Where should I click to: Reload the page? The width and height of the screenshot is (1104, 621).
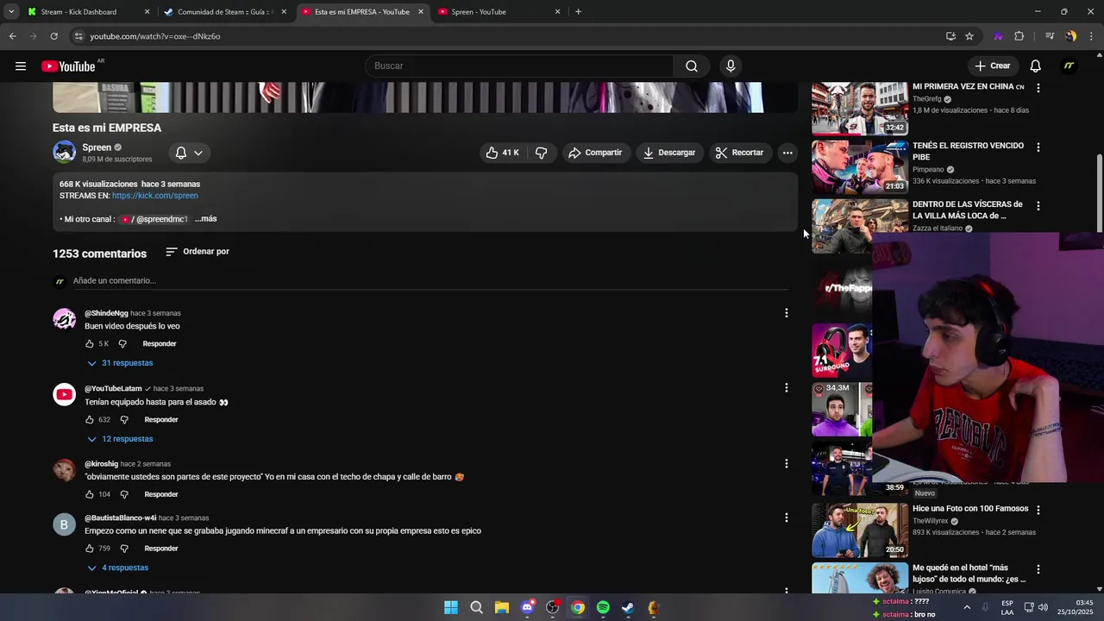(x=53, y=36)
